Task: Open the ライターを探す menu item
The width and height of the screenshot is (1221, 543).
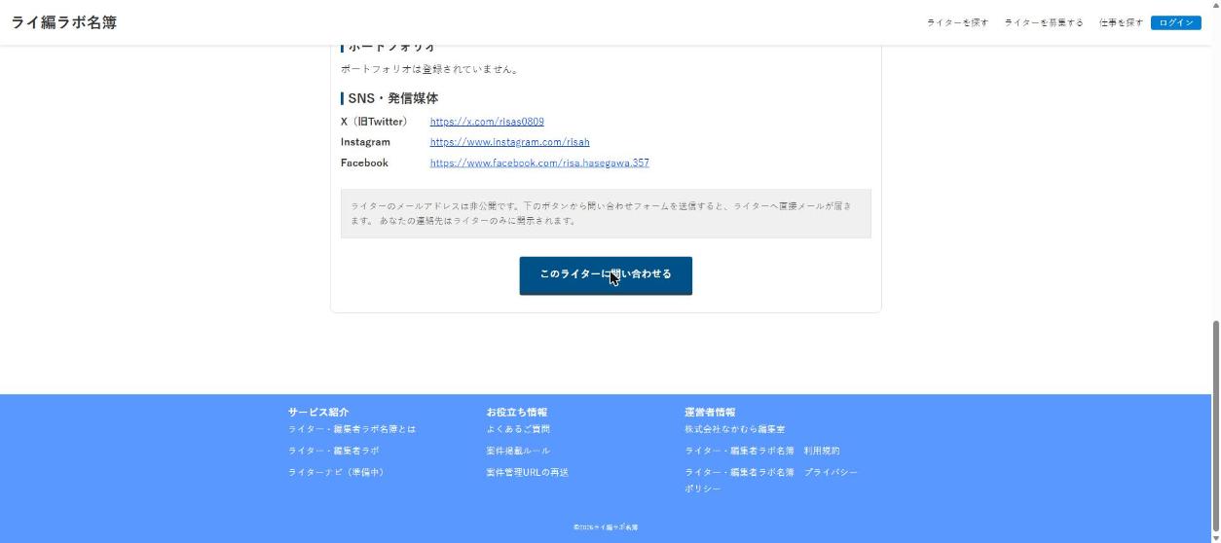Action: (957, 22)
